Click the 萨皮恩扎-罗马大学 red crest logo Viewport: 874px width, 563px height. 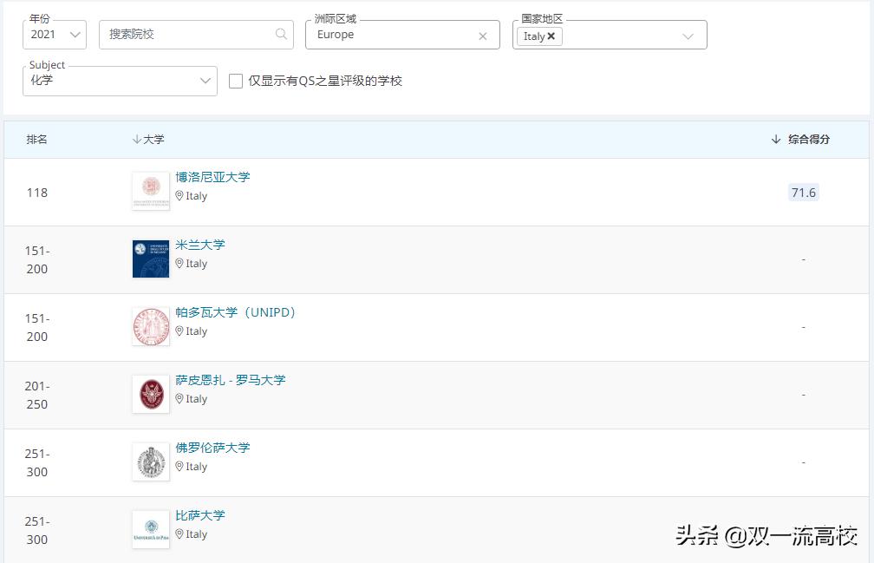pyautogui.click(x=150, y=394)
